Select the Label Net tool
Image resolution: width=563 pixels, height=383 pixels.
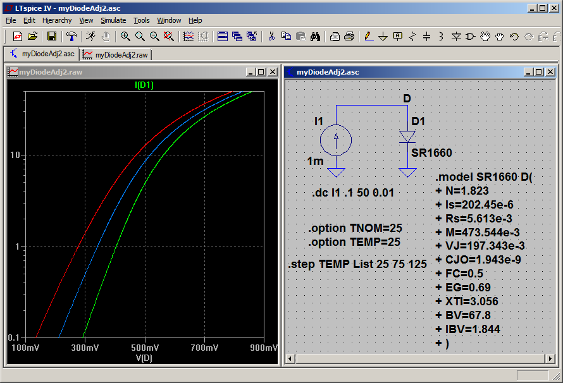397,36
